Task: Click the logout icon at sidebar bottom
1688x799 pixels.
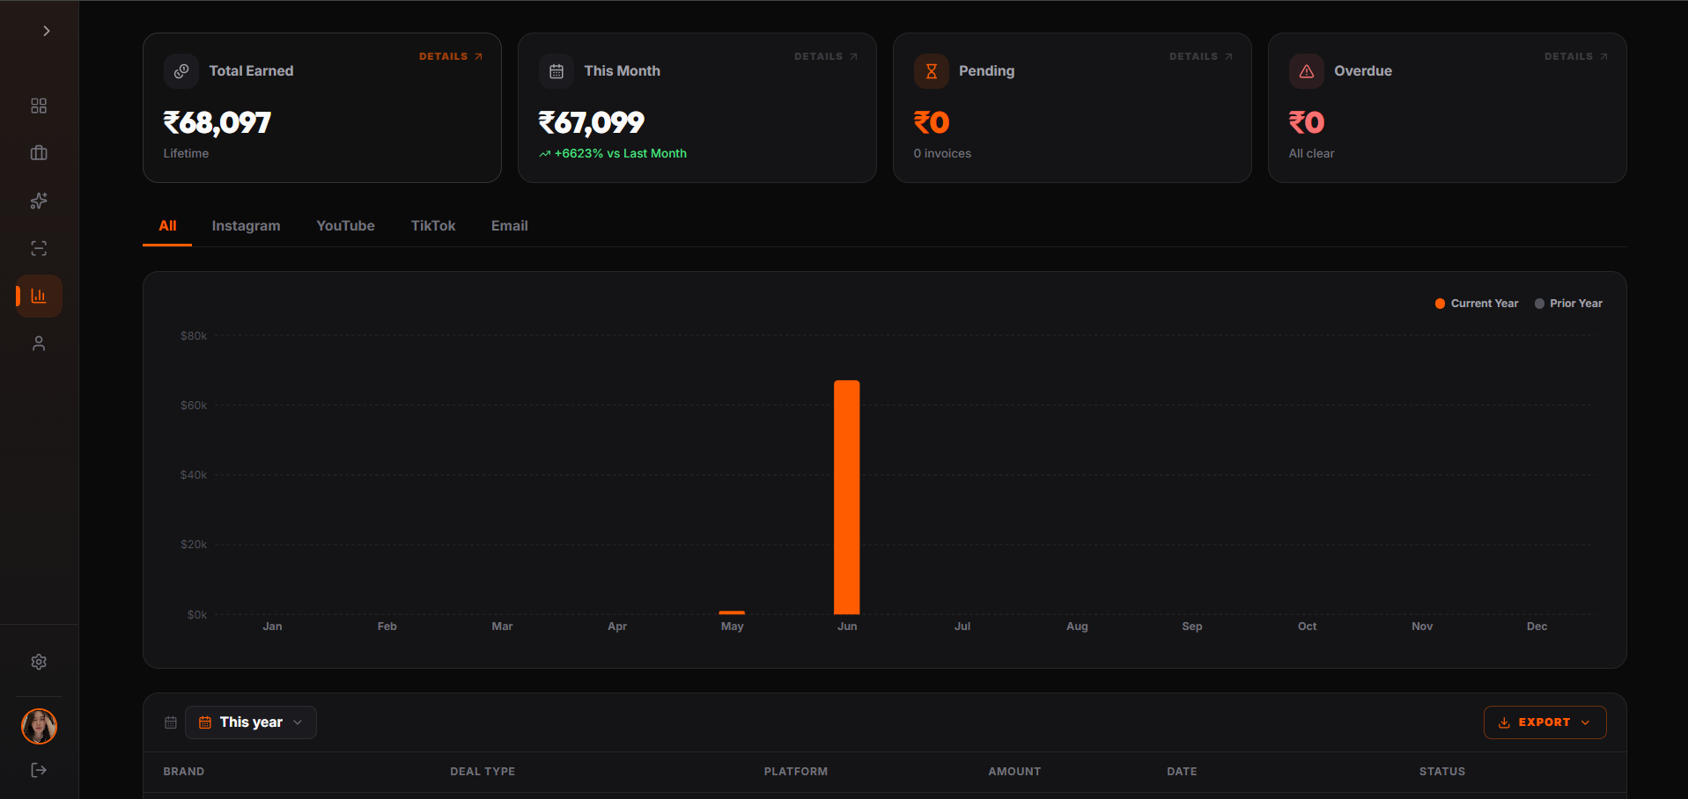Action: 39,770
